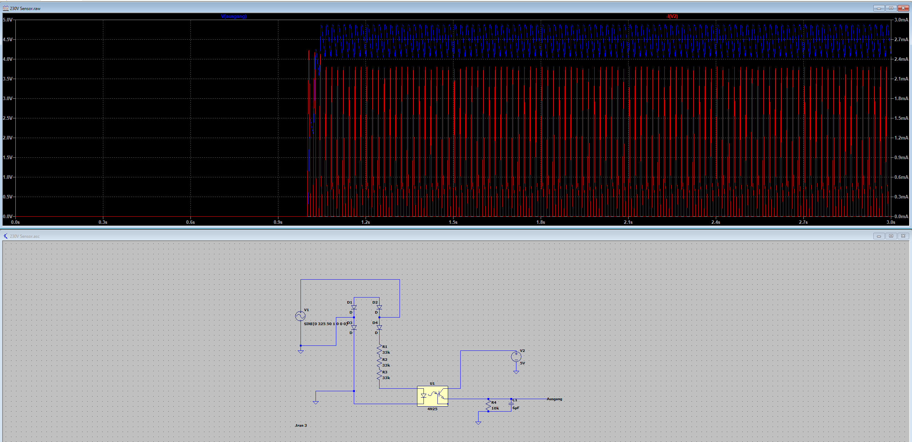Click the 1.5s time axis label
Screen dimensions: 912x442
click(453, 222)
